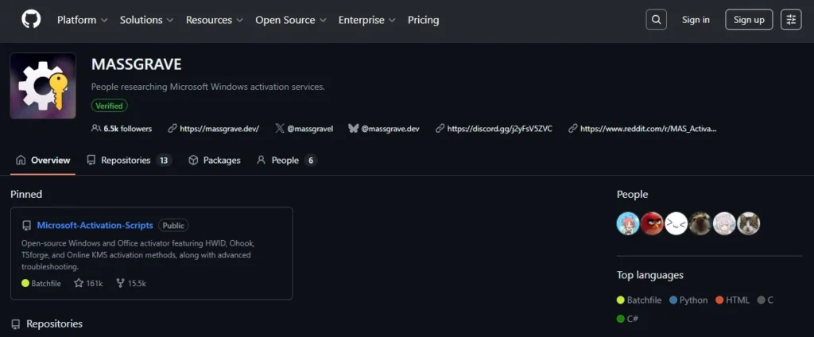
Task: Open the red angry bird member avatar
Action: click(652, 223)
